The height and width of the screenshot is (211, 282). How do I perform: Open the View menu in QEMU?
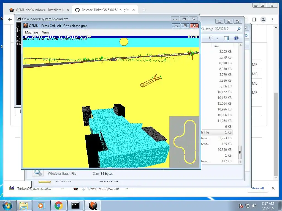[x=45, y=32]
